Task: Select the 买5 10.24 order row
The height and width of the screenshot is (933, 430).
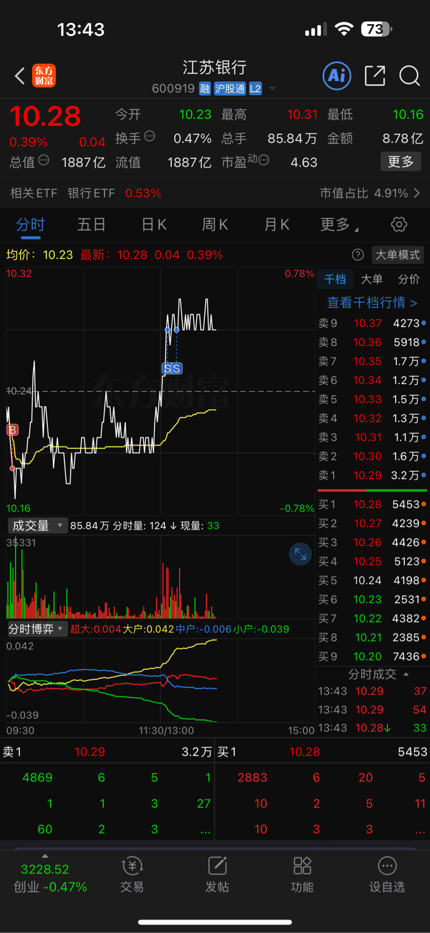Action: pyautogui.click(x=372, y=581)
